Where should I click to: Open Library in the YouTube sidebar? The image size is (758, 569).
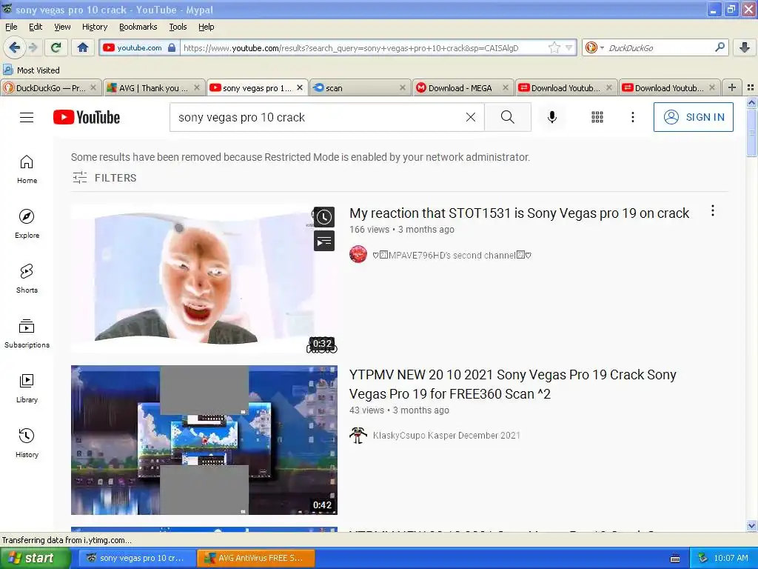[27, 388]
